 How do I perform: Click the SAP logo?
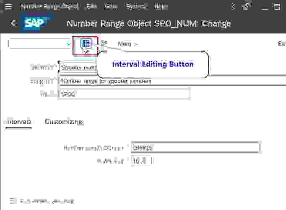(x=34, y=23)
